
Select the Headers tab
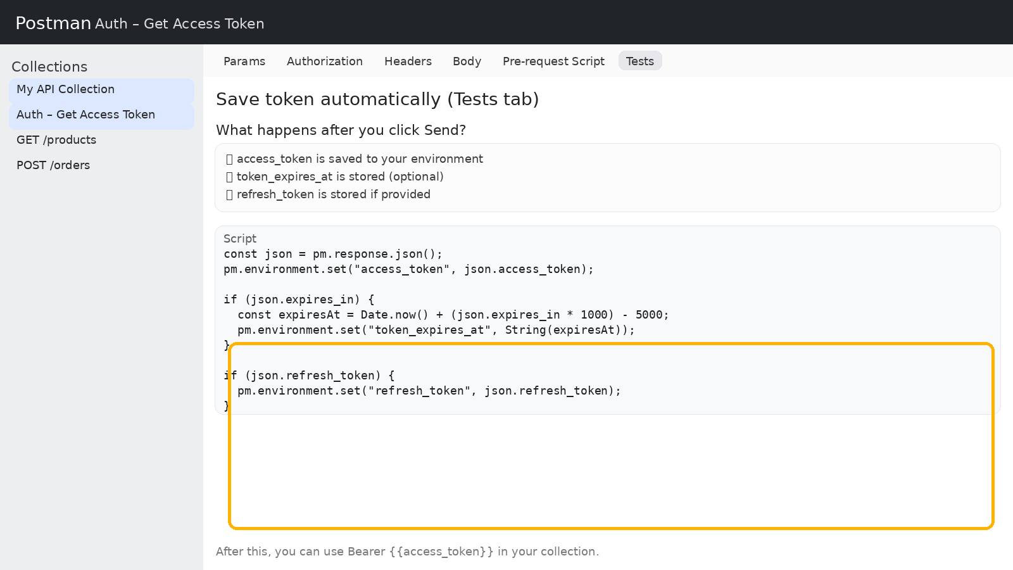[x=408, y=61]
